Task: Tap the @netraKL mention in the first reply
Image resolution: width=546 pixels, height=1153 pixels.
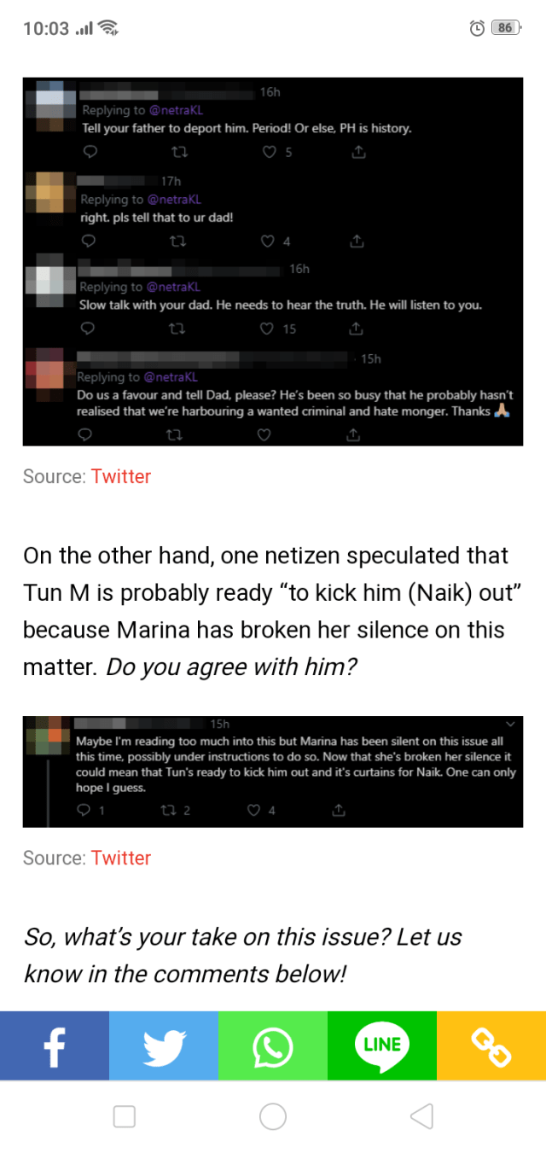Action: coord(177,110)
